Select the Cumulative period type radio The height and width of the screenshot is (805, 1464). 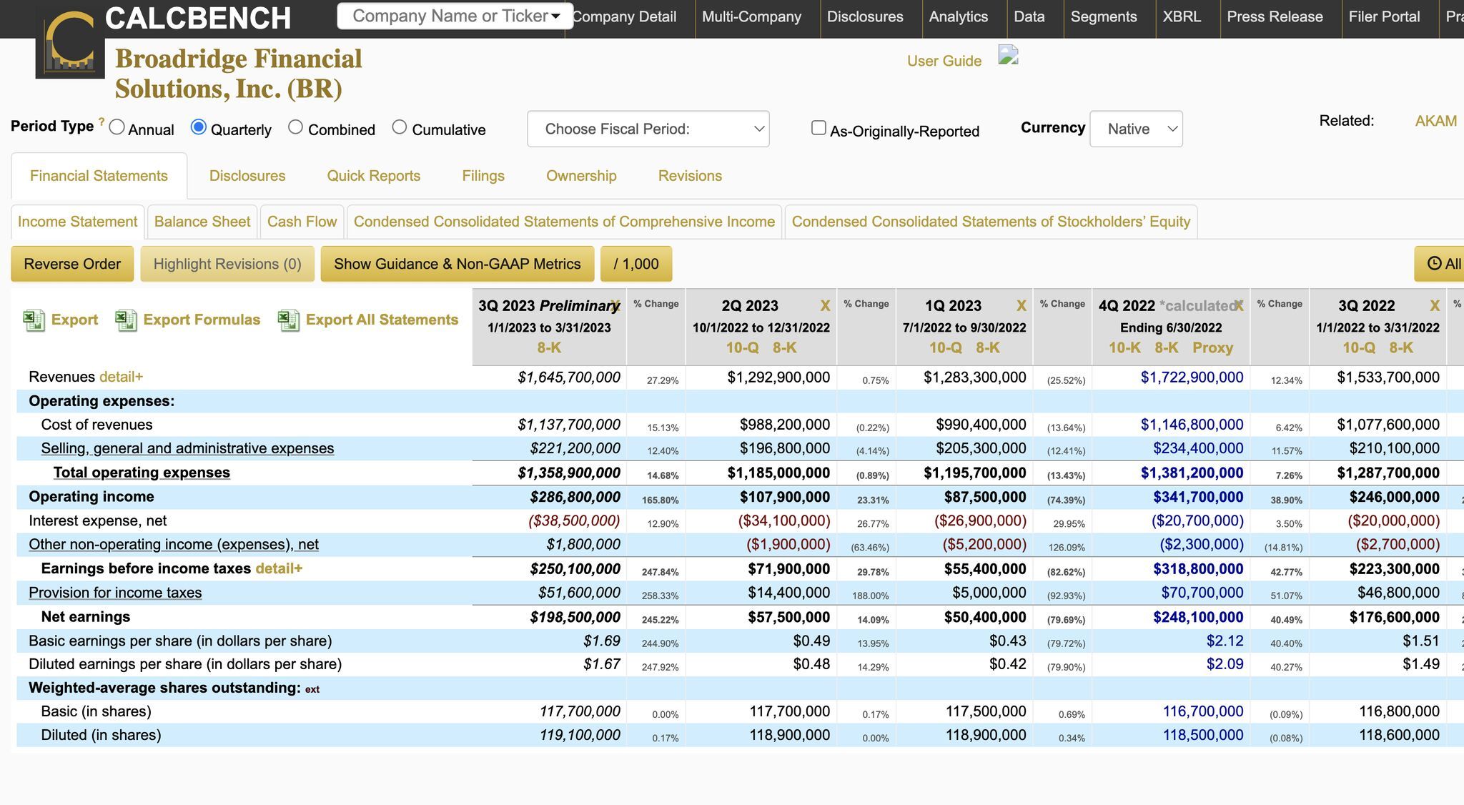point(400,127)
